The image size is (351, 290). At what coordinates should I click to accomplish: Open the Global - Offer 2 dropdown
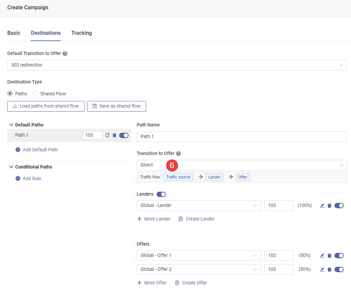tap(199, 269)
